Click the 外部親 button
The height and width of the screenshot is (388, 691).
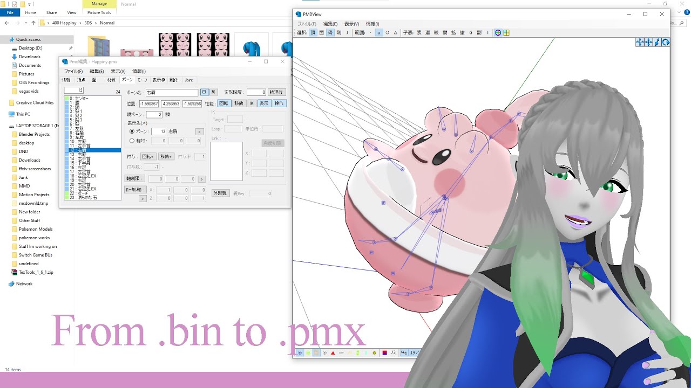[220, 193]
